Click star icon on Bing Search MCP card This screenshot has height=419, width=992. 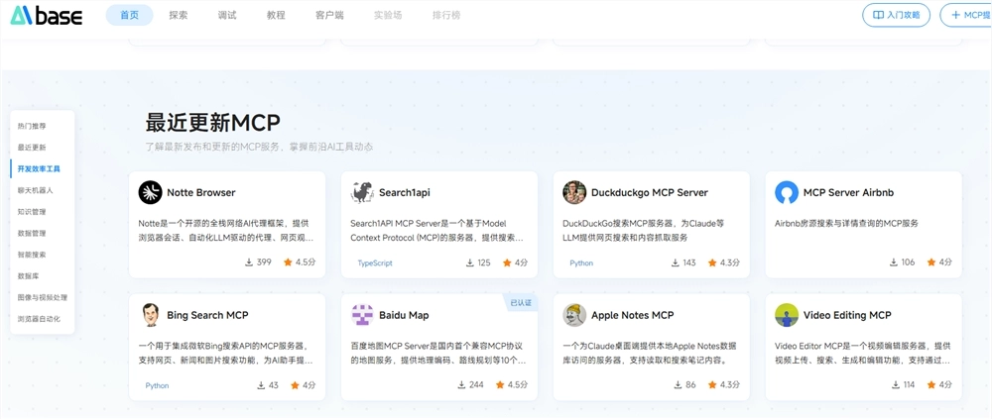tap(295, 385)
